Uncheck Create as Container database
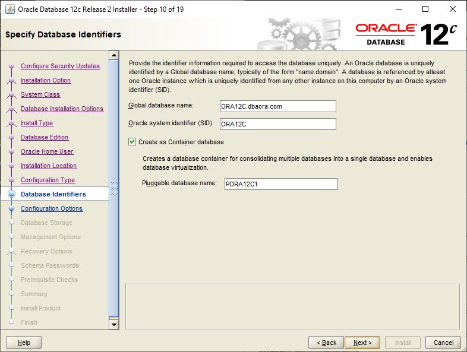Screen dimensions: 467x352 coord(132,142)
